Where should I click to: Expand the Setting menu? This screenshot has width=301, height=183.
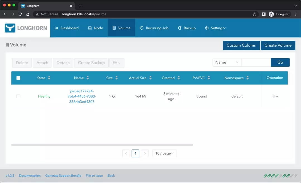pyautogui.click(x=215, y=28)
